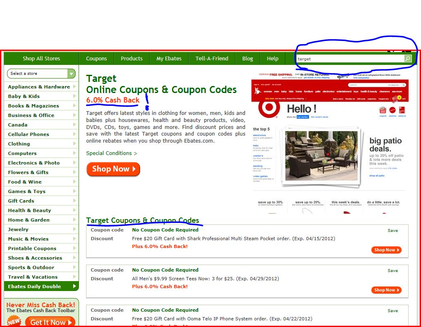Screen dimensions: 421x327
Task: Click the 'Target Coupons & Coupon Codes' heading
Action: 143,220
